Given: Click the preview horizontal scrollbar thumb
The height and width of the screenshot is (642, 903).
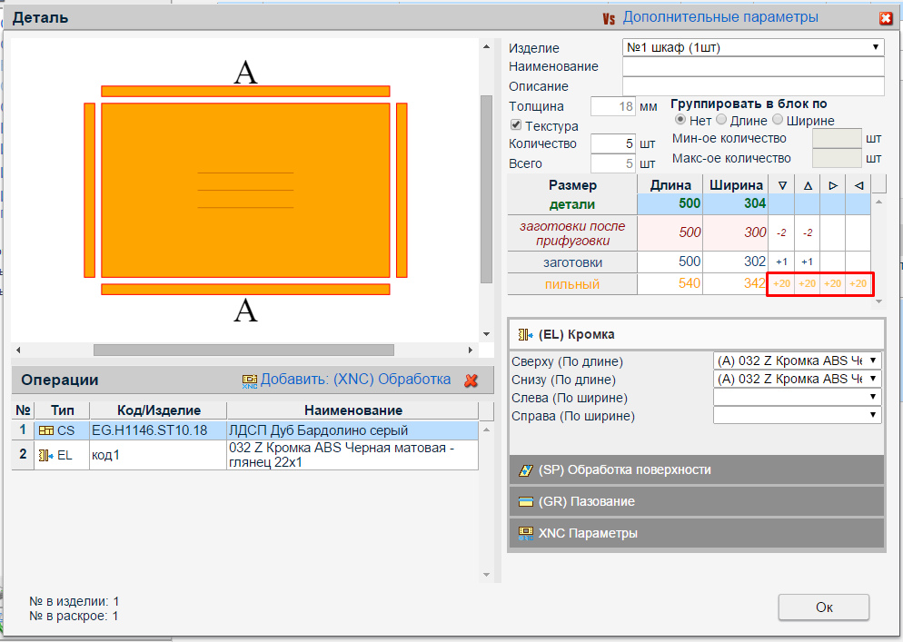Looking at the screenshot, I should [243, 351].
